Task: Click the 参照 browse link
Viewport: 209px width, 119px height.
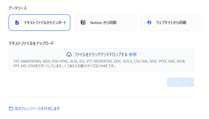Action: click(133, 54)
